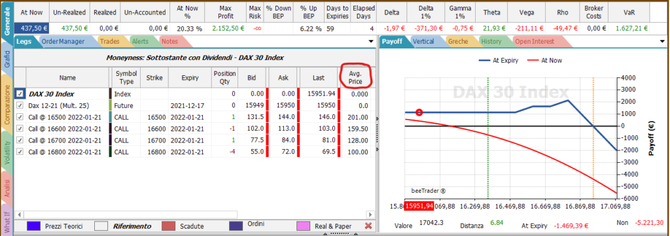The width and height of the screenshot is (670, 236).
Task: Disable the Call @ 16800 leg checkbox
Action: tap(20, 152)
